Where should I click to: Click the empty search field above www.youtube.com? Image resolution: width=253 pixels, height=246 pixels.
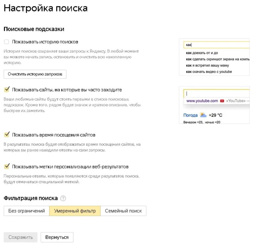coord(217,94)
